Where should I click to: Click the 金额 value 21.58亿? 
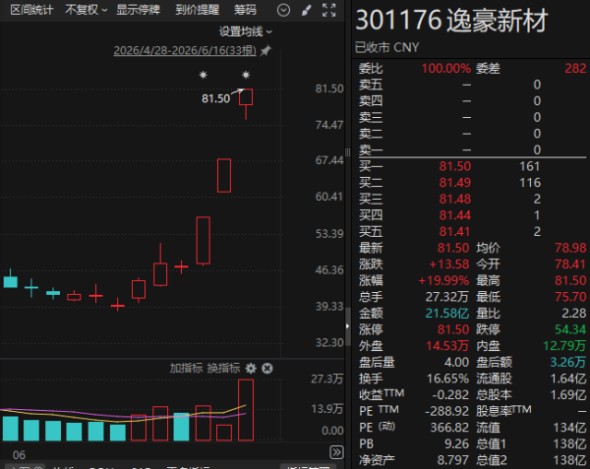(x=447, y=314)
